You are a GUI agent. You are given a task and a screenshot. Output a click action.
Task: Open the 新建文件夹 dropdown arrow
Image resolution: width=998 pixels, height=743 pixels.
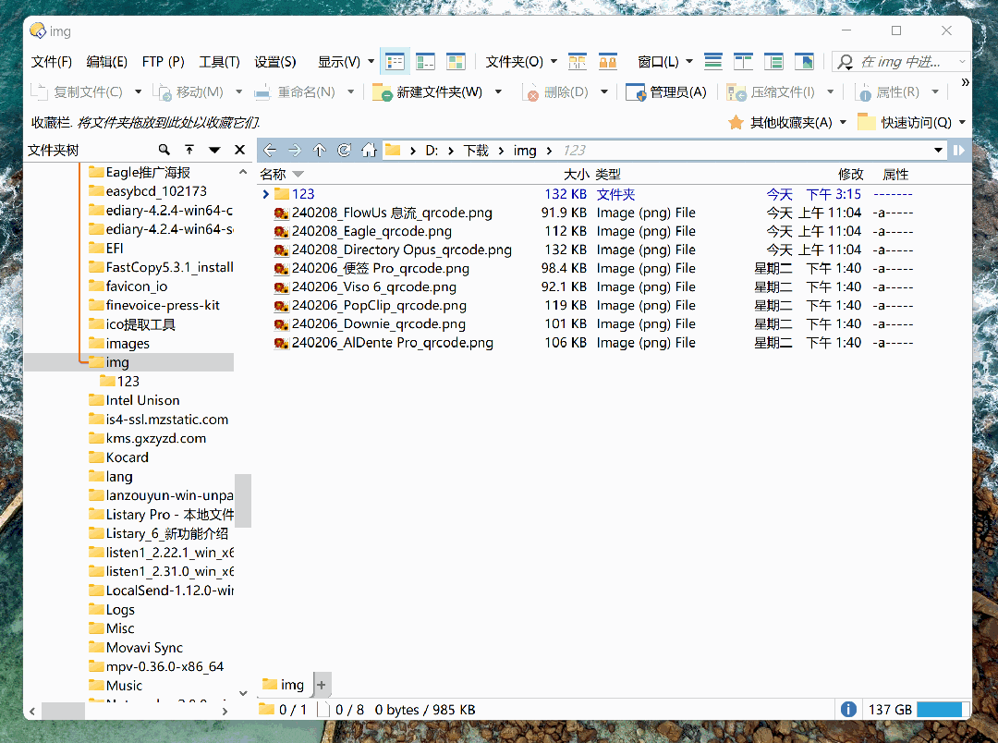(x=499, y=92)
